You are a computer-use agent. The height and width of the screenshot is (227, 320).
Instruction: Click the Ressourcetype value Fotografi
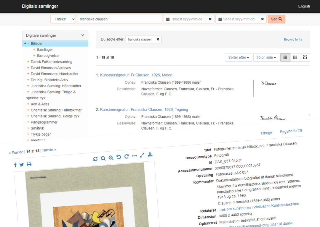pyautogui.click(x=221, y=155)
